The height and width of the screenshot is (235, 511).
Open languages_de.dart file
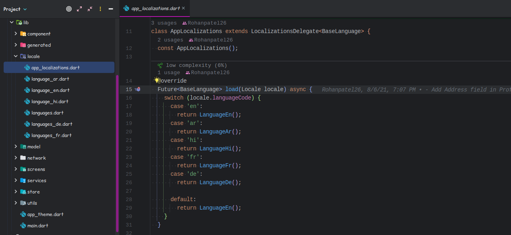[52, 124]
